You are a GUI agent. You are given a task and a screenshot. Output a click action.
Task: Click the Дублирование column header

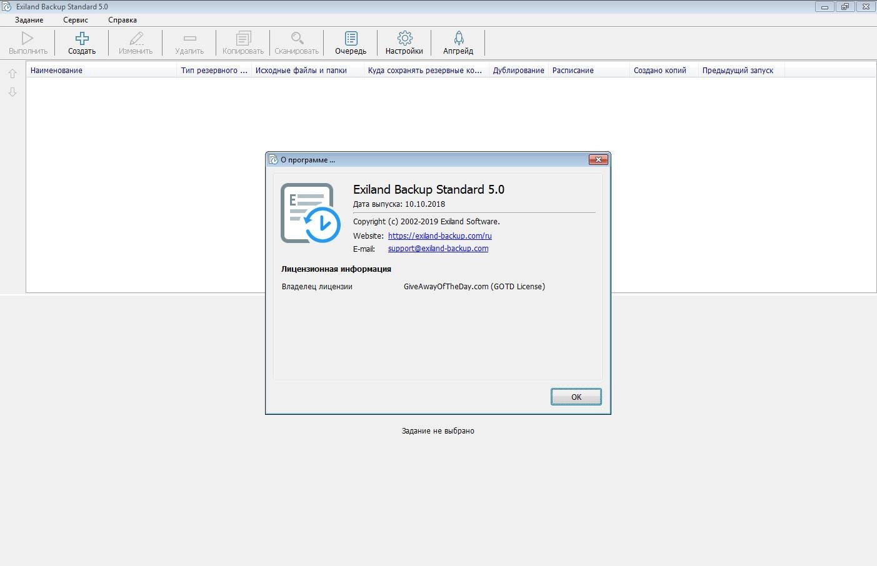coord(519,71)
